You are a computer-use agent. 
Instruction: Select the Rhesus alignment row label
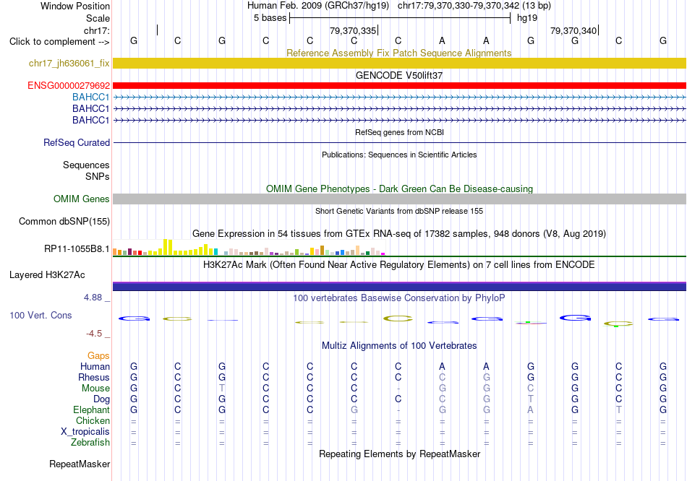coord(94,377)
